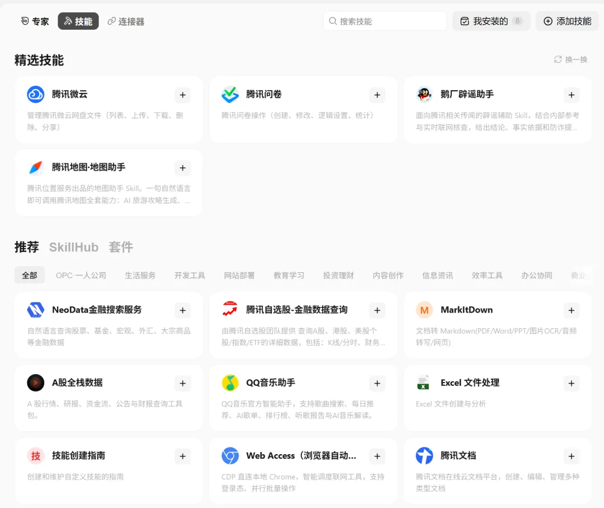Add QQ音乐助手 with its plus button
This screenshot has height=508, width=604.
point(377,383)
